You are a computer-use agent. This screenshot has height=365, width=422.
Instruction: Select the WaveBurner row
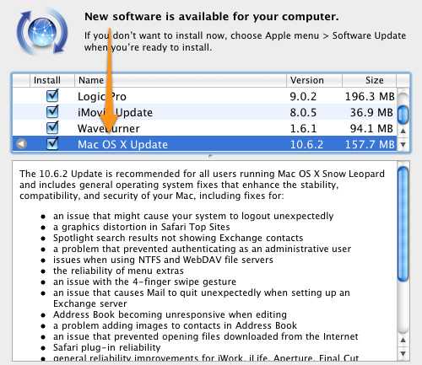205,128
